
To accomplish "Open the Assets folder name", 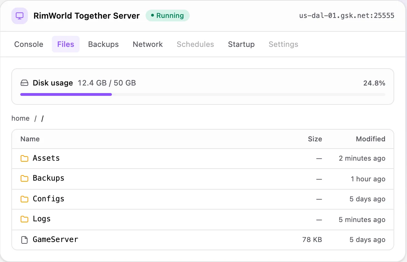I will point(46,158).
